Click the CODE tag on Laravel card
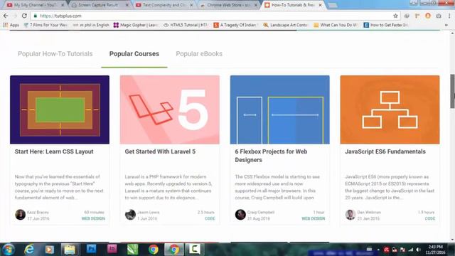The height and width of the screenshot is (256, 455). coord(210,218)
